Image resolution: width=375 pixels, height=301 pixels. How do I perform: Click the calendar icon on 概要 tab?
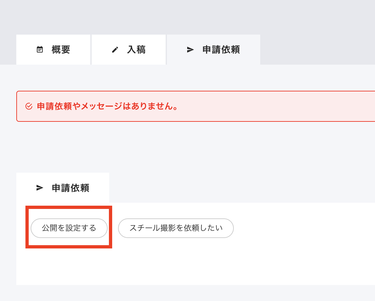(40, 50)
